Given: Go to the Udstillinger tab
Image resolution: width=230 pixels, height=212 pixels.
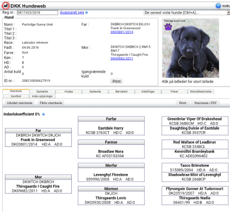Looking at the screenshot, I should point(148,92).
